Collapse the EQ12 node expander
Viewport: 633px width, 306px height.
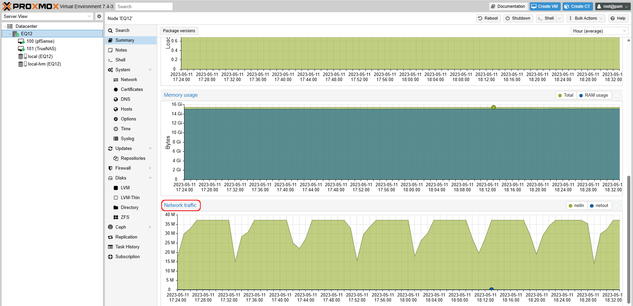pyautogui.click(x=10, y=34)
